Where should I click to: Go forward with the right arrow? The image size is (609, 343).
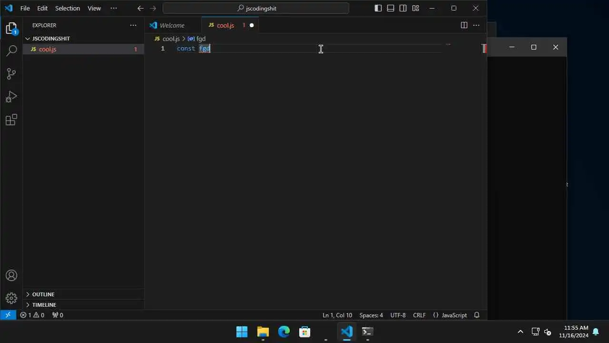pos(153,8)
